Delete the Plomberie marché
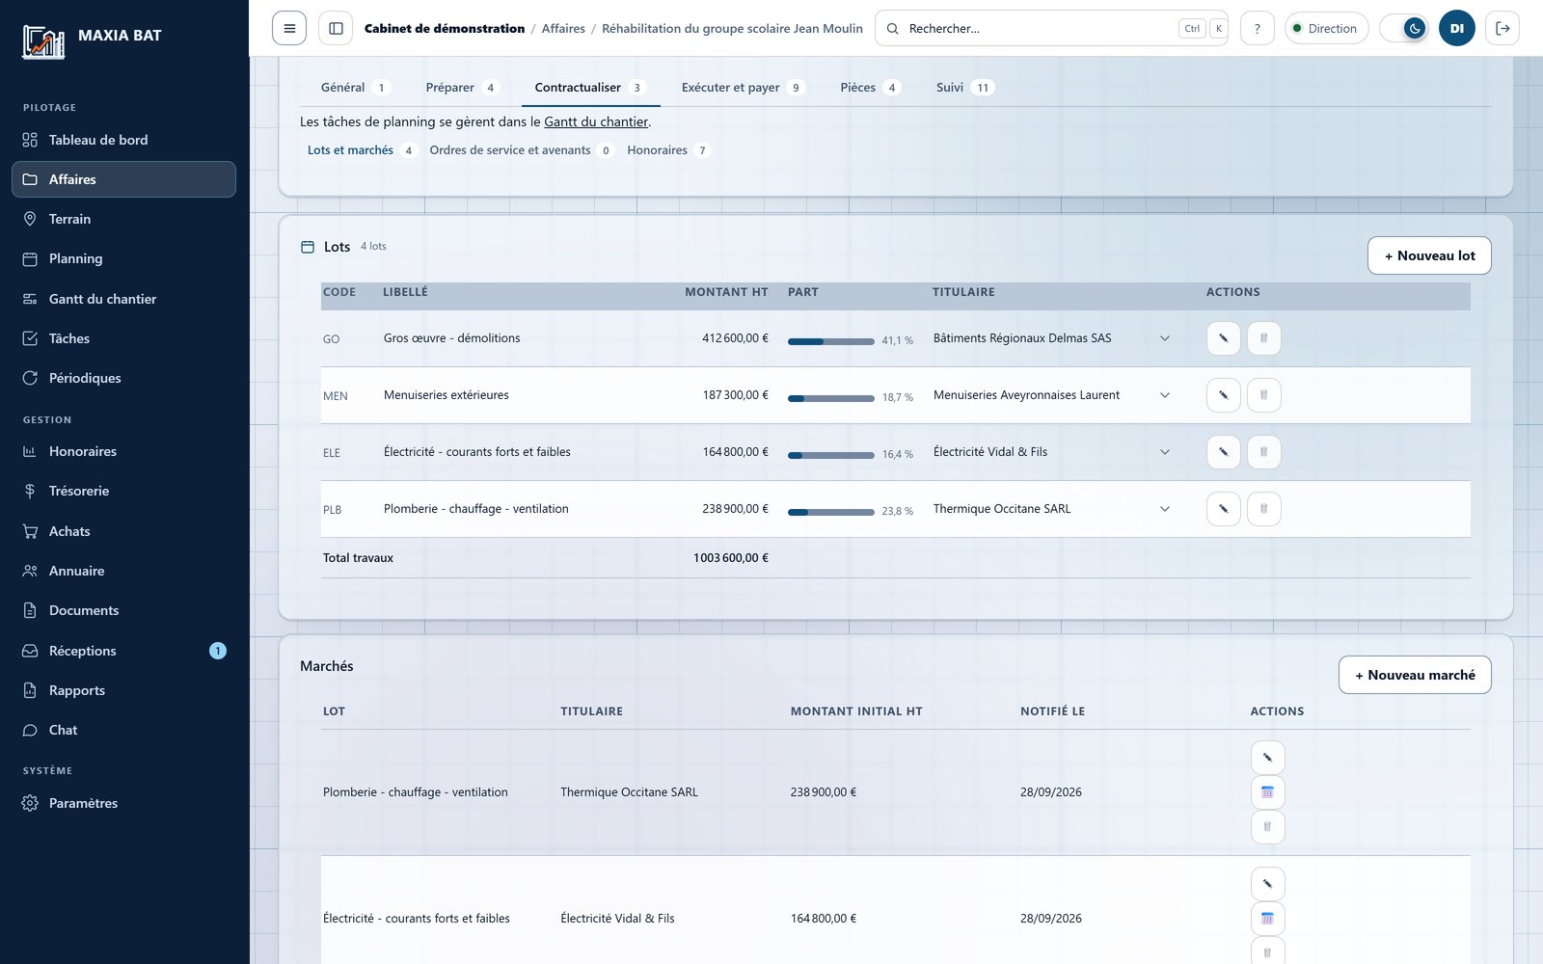 [1267, 827]
